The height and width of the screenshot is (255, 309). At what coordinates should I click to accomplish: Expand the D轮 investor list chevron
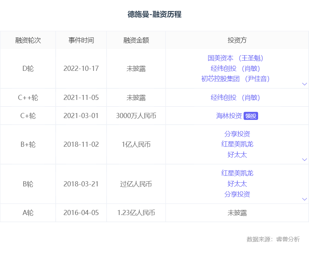305,84
